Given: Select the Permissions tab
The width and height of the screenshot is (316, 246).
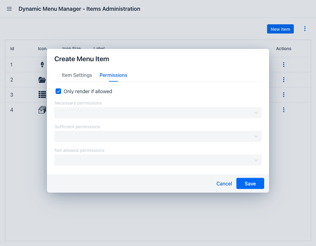Looking at the screenshot, I should click(113, 75).
